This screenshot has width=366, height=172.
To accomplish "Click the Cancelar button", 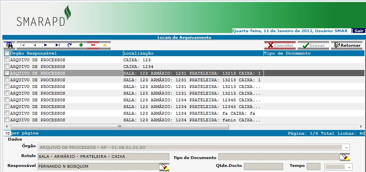I will point(280,45).
